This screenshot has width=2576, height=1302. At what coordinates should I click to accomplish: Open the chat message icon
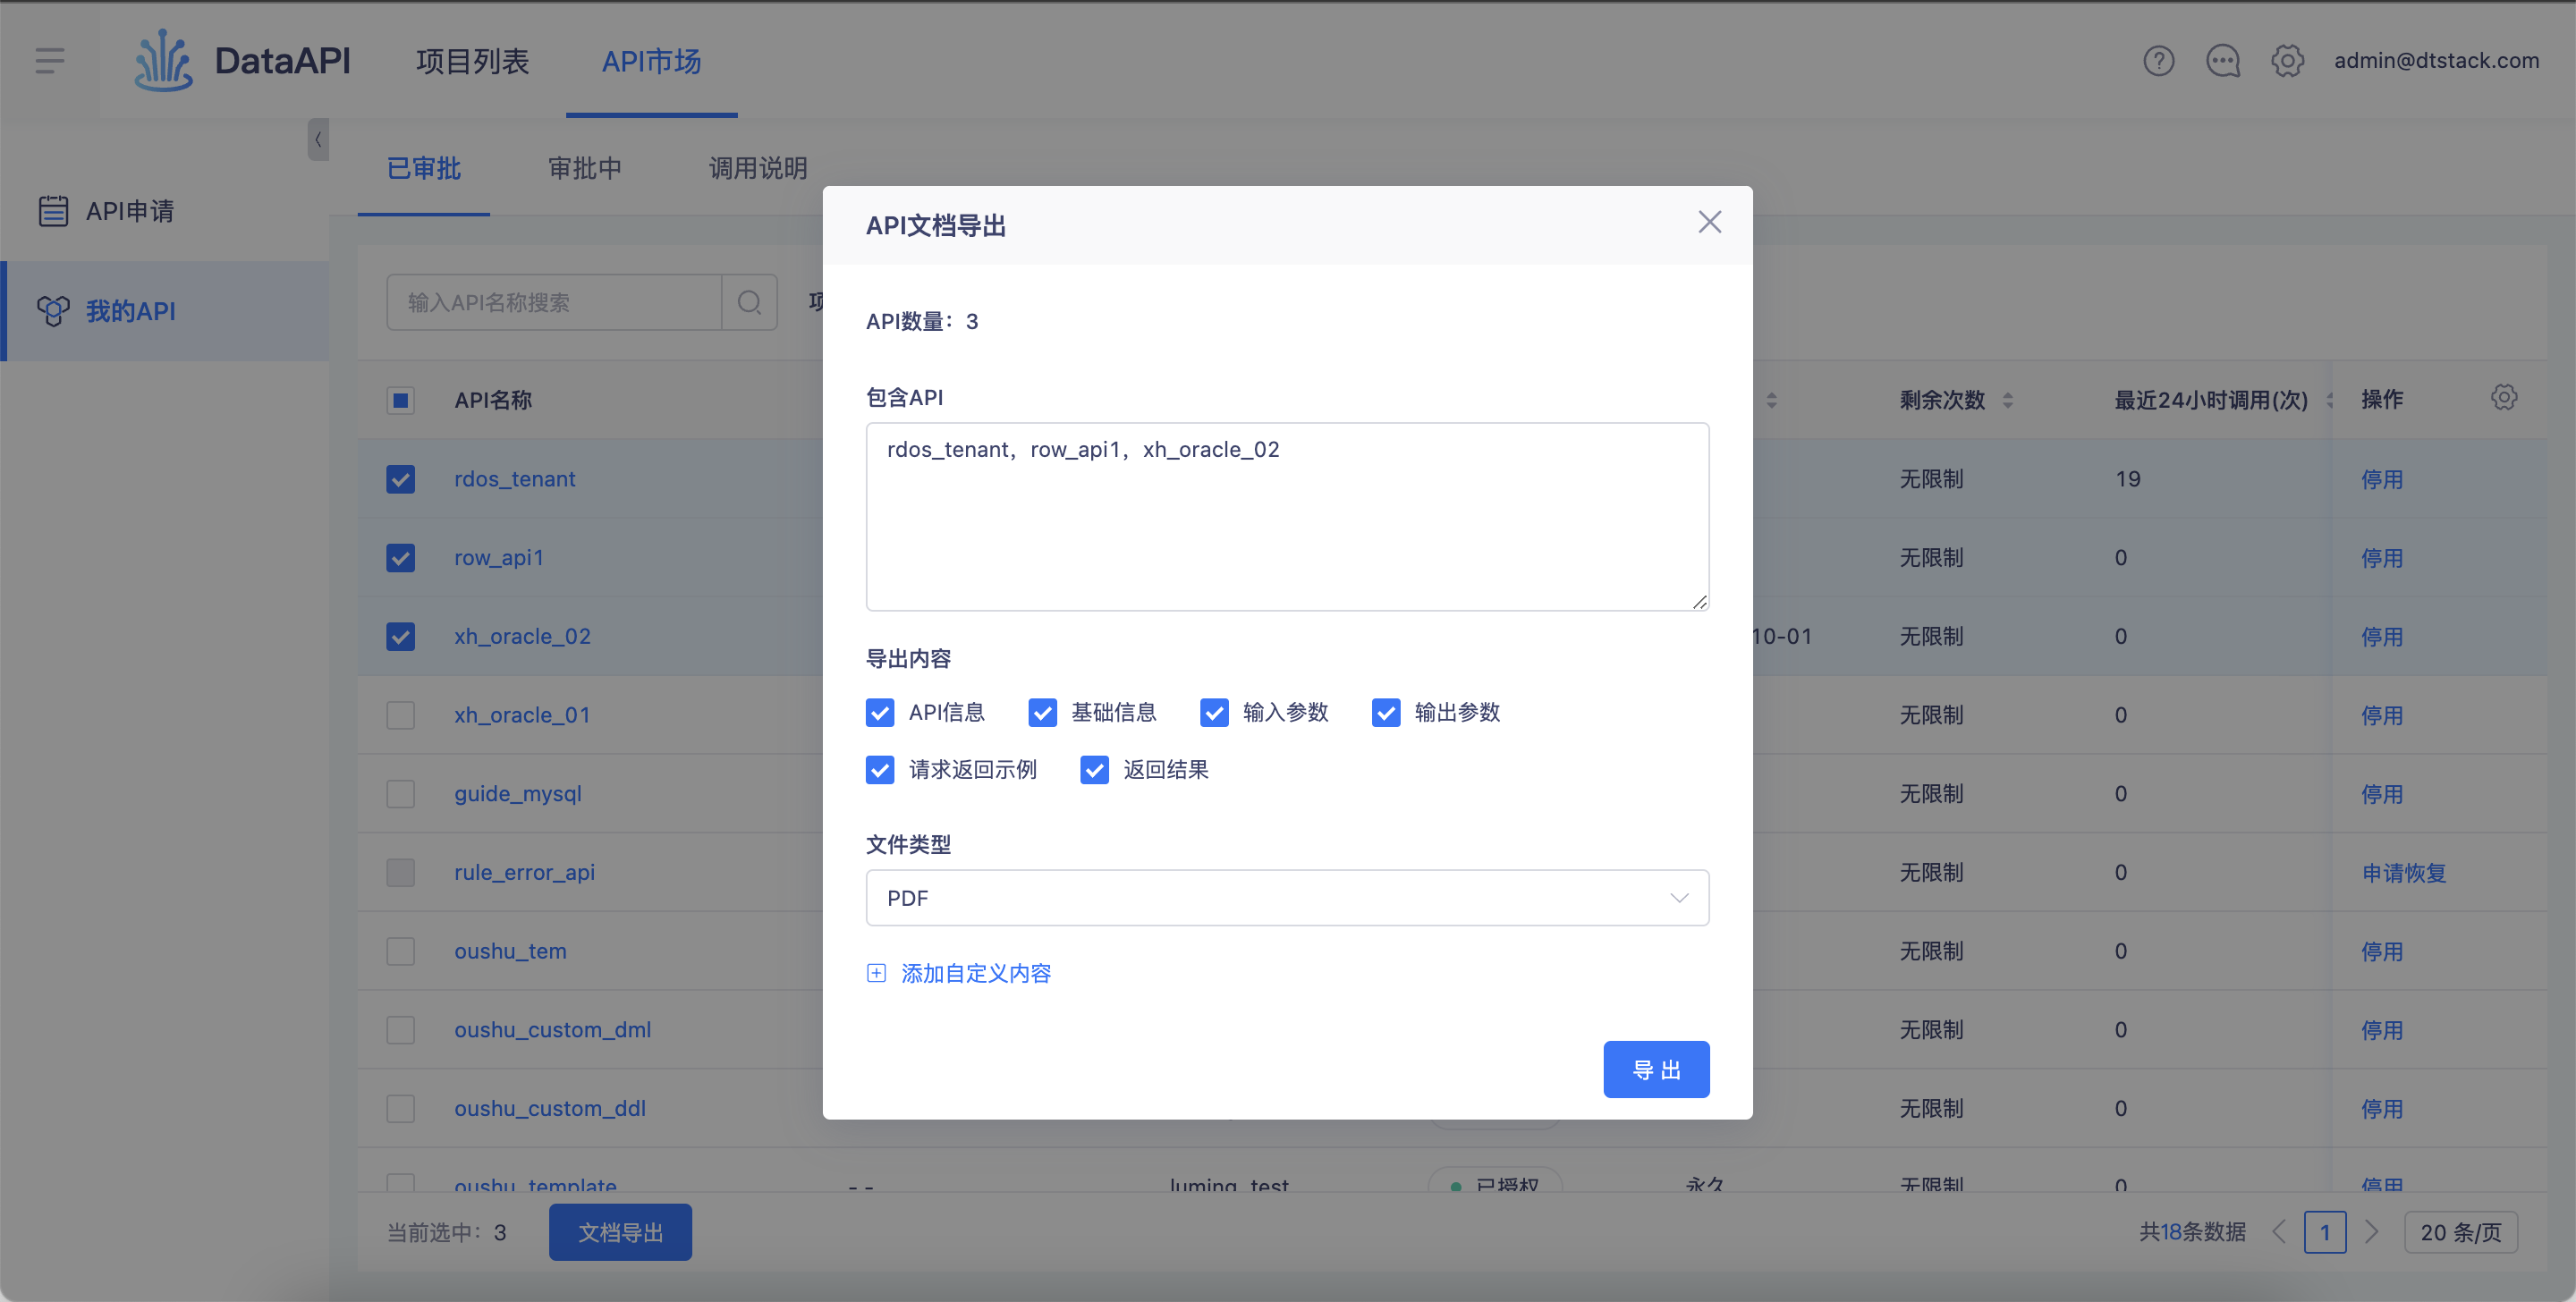2223,61
